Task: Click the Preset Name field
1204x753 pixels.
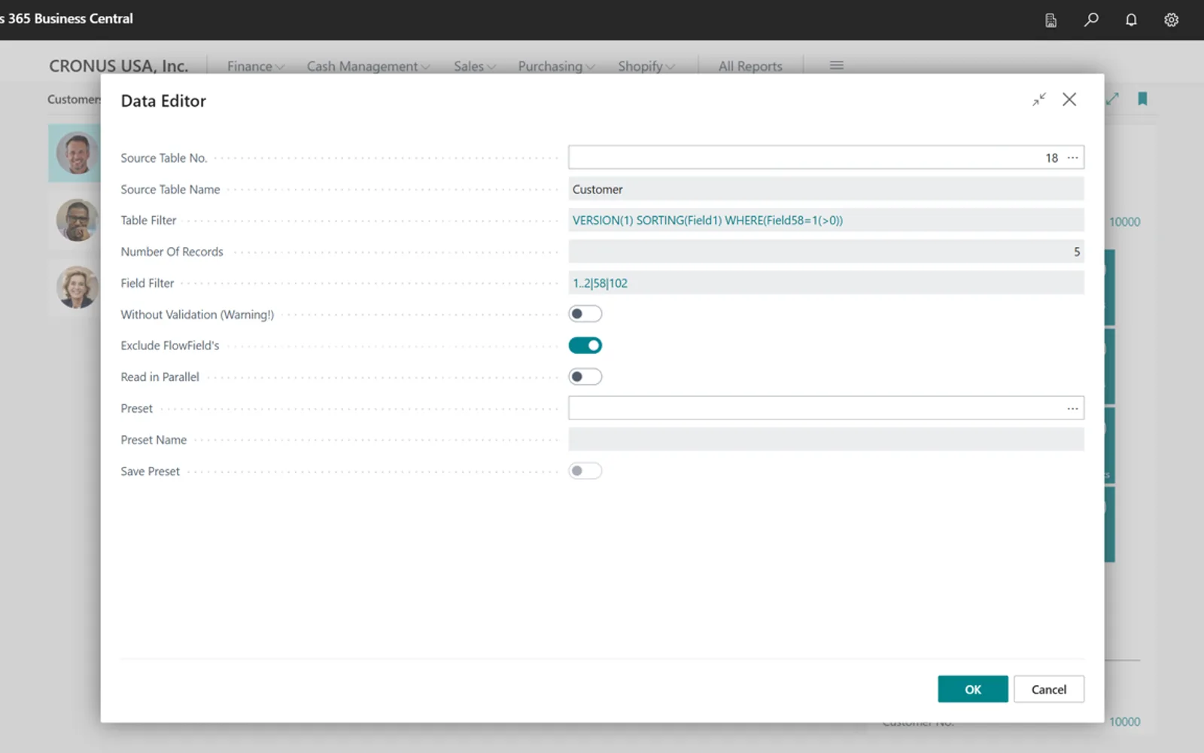Action: click(825, 439)
